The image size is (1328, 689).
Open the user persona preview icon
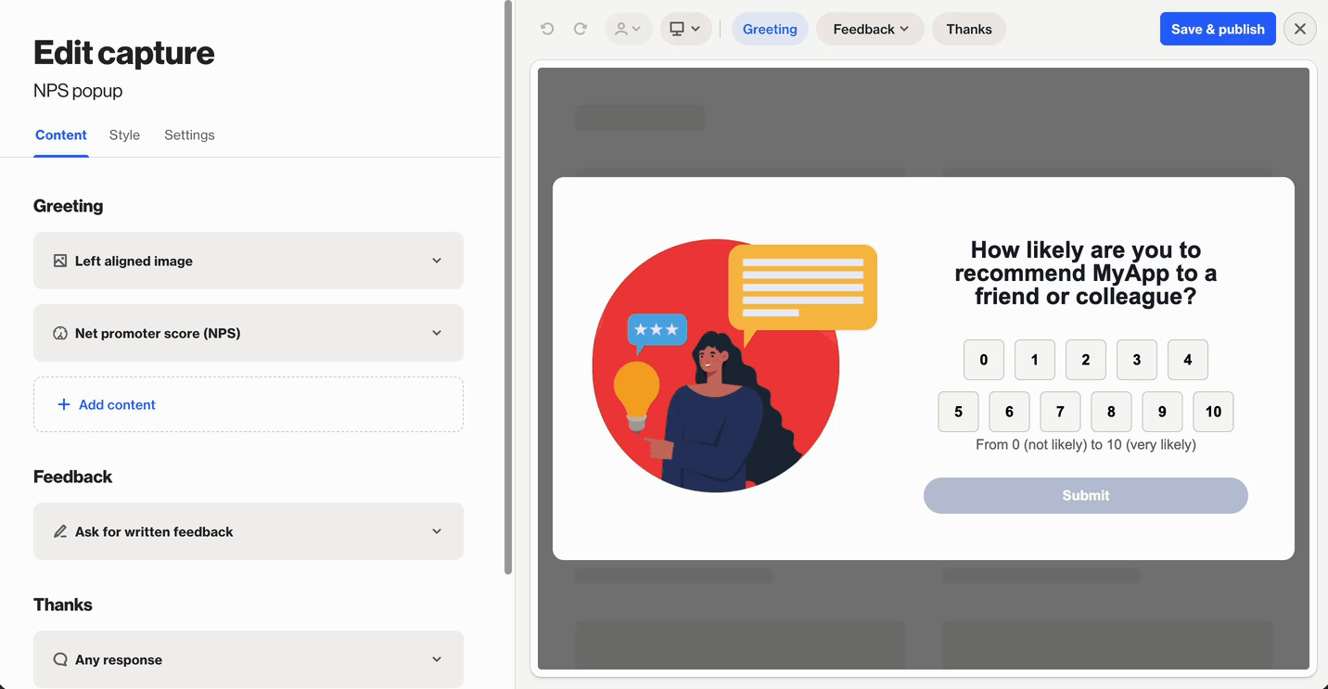point(628,29)
